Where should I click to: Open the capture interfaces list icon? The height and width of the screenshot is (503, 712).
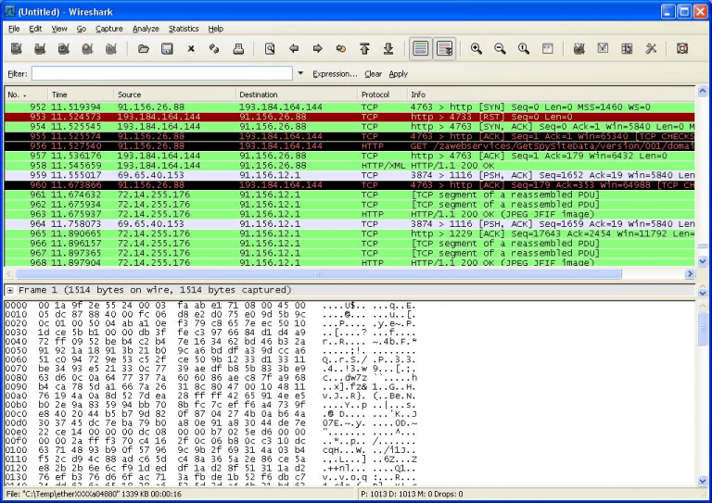[17, 48]
